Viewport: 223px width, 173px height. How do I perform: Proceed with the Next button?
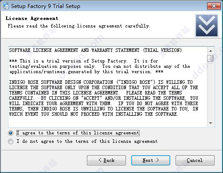tap(151, 160)
